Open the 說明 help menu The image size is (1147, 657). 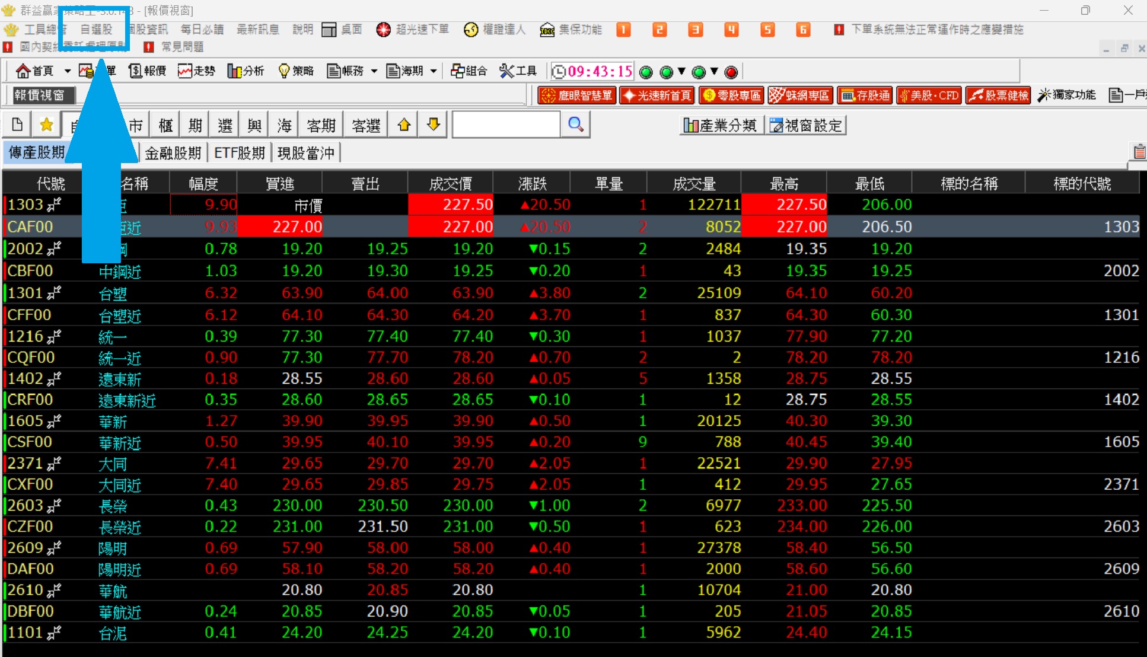[302, 30]
